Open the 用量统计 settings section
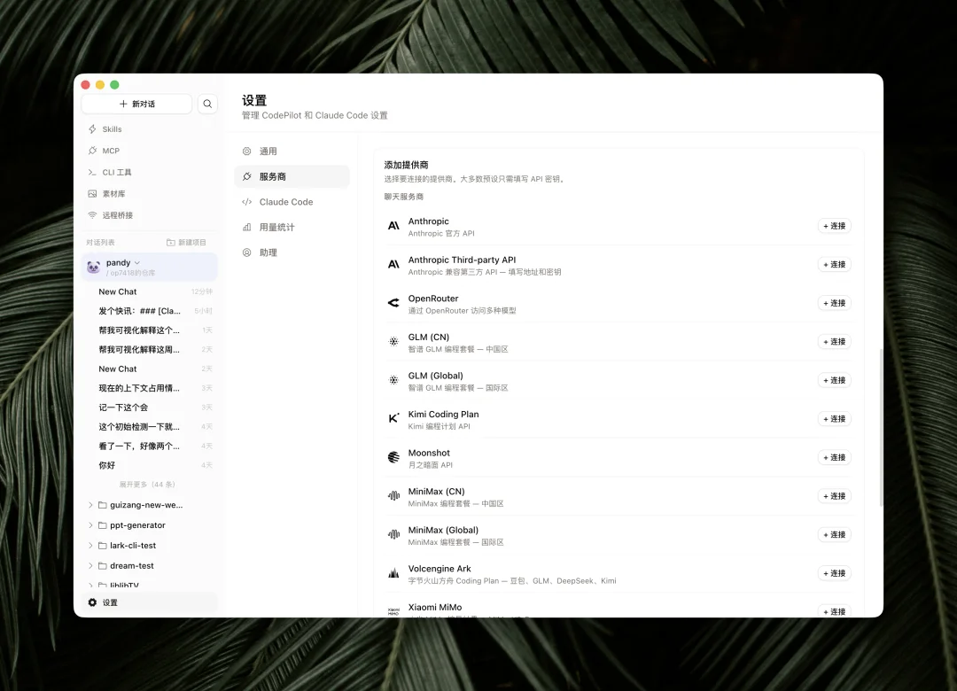Screen dimensions: 957x691 (278, 227)
